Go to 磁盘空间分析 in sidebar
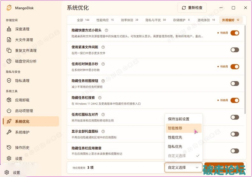 tap(31, 61)
